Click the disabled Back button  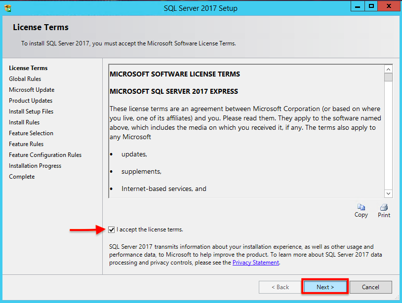(x=280, y=287)
